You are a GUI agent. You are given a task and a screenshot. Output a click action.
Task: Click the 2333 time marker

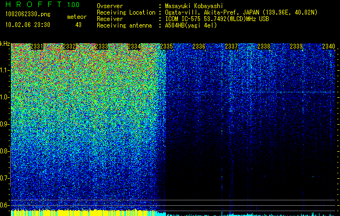click(x=102, y=46)
